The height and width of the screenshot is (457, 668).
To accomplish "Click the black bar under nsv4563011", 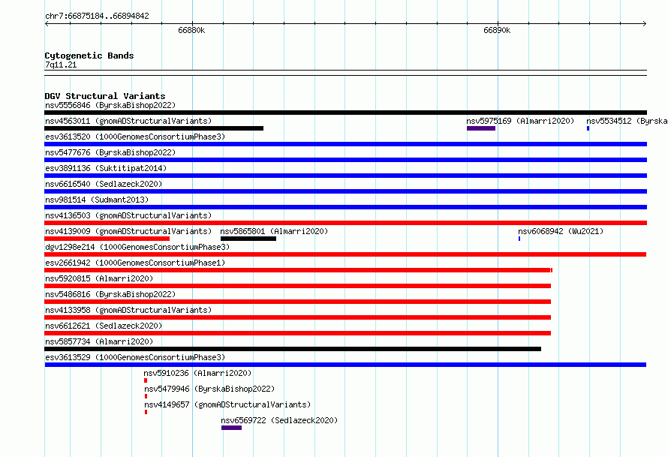I will click(154, 128).
